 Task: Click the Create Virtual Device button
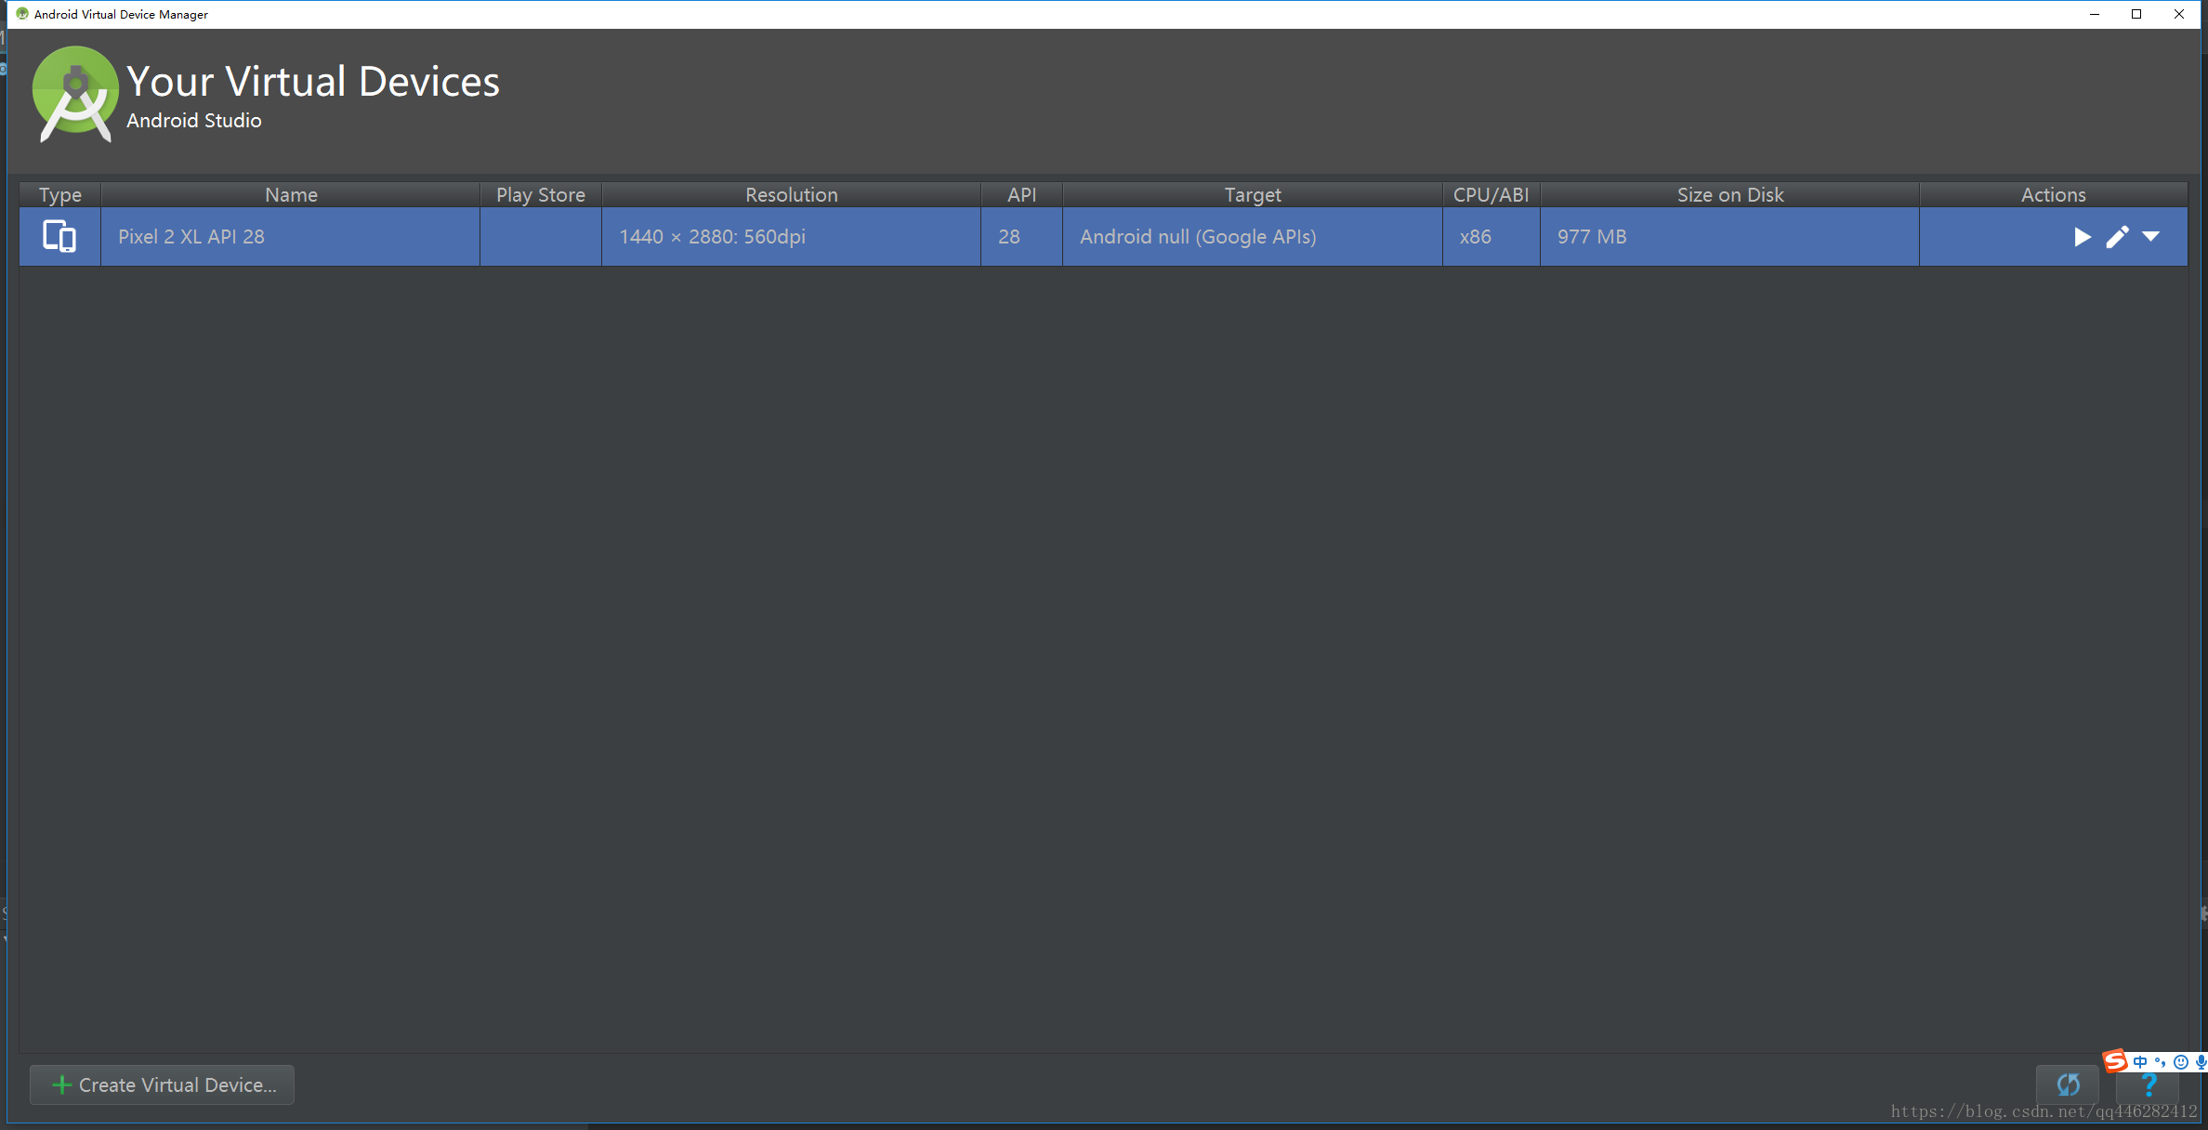coord(163,1084)
